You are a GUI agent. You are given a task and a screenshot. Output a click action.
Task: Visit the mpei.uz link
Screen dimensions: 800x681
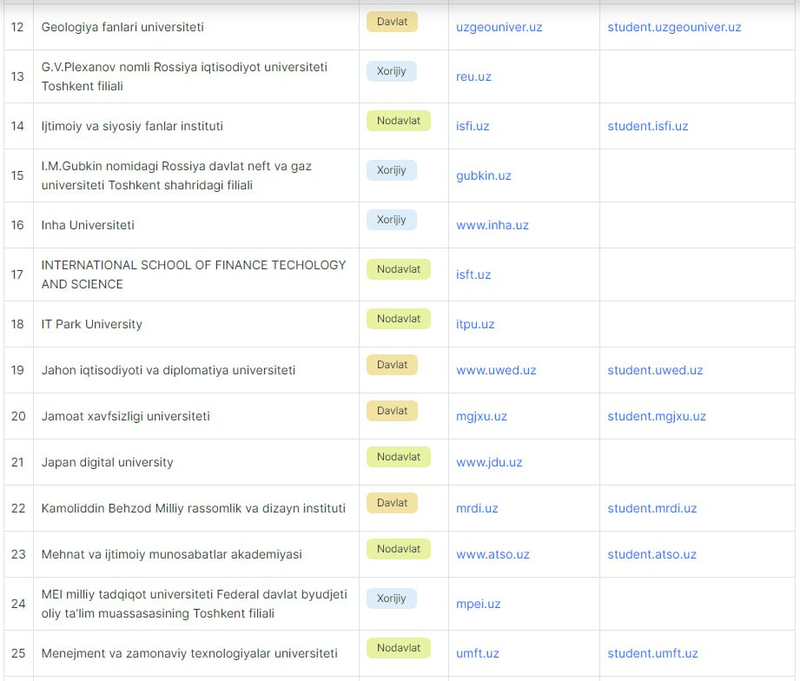point(478,604)
